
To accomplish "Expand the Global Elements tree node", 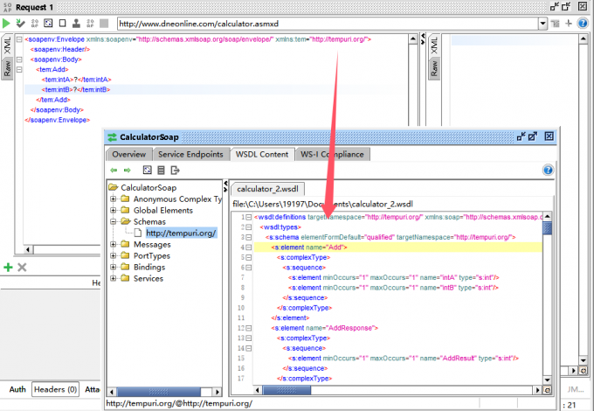I will (113, 210).
